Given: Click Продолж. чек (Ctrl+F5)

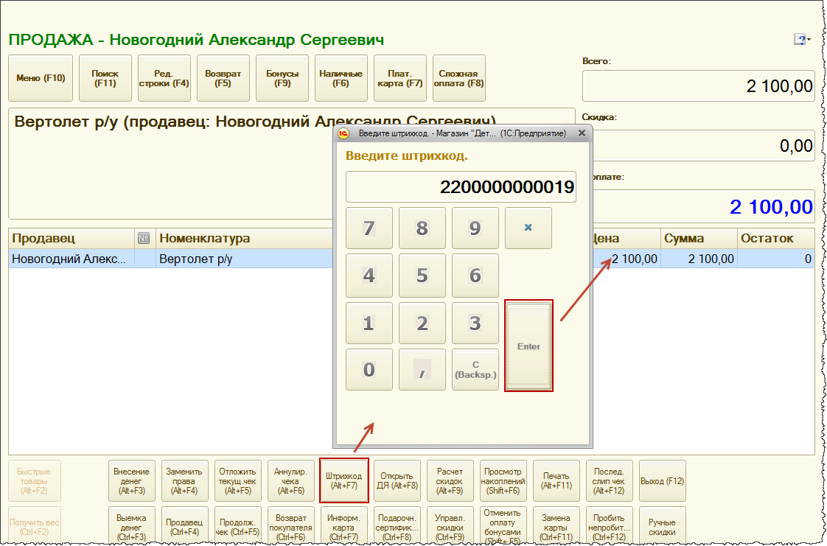Looking at the screenshot, I should [x=238, y=527].
